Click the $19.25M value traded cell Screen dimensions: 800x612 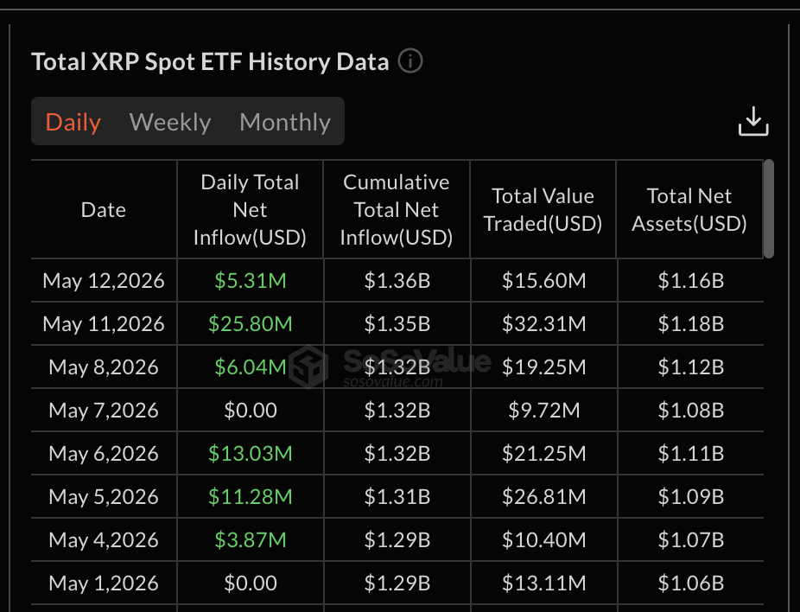click(544, 367)
